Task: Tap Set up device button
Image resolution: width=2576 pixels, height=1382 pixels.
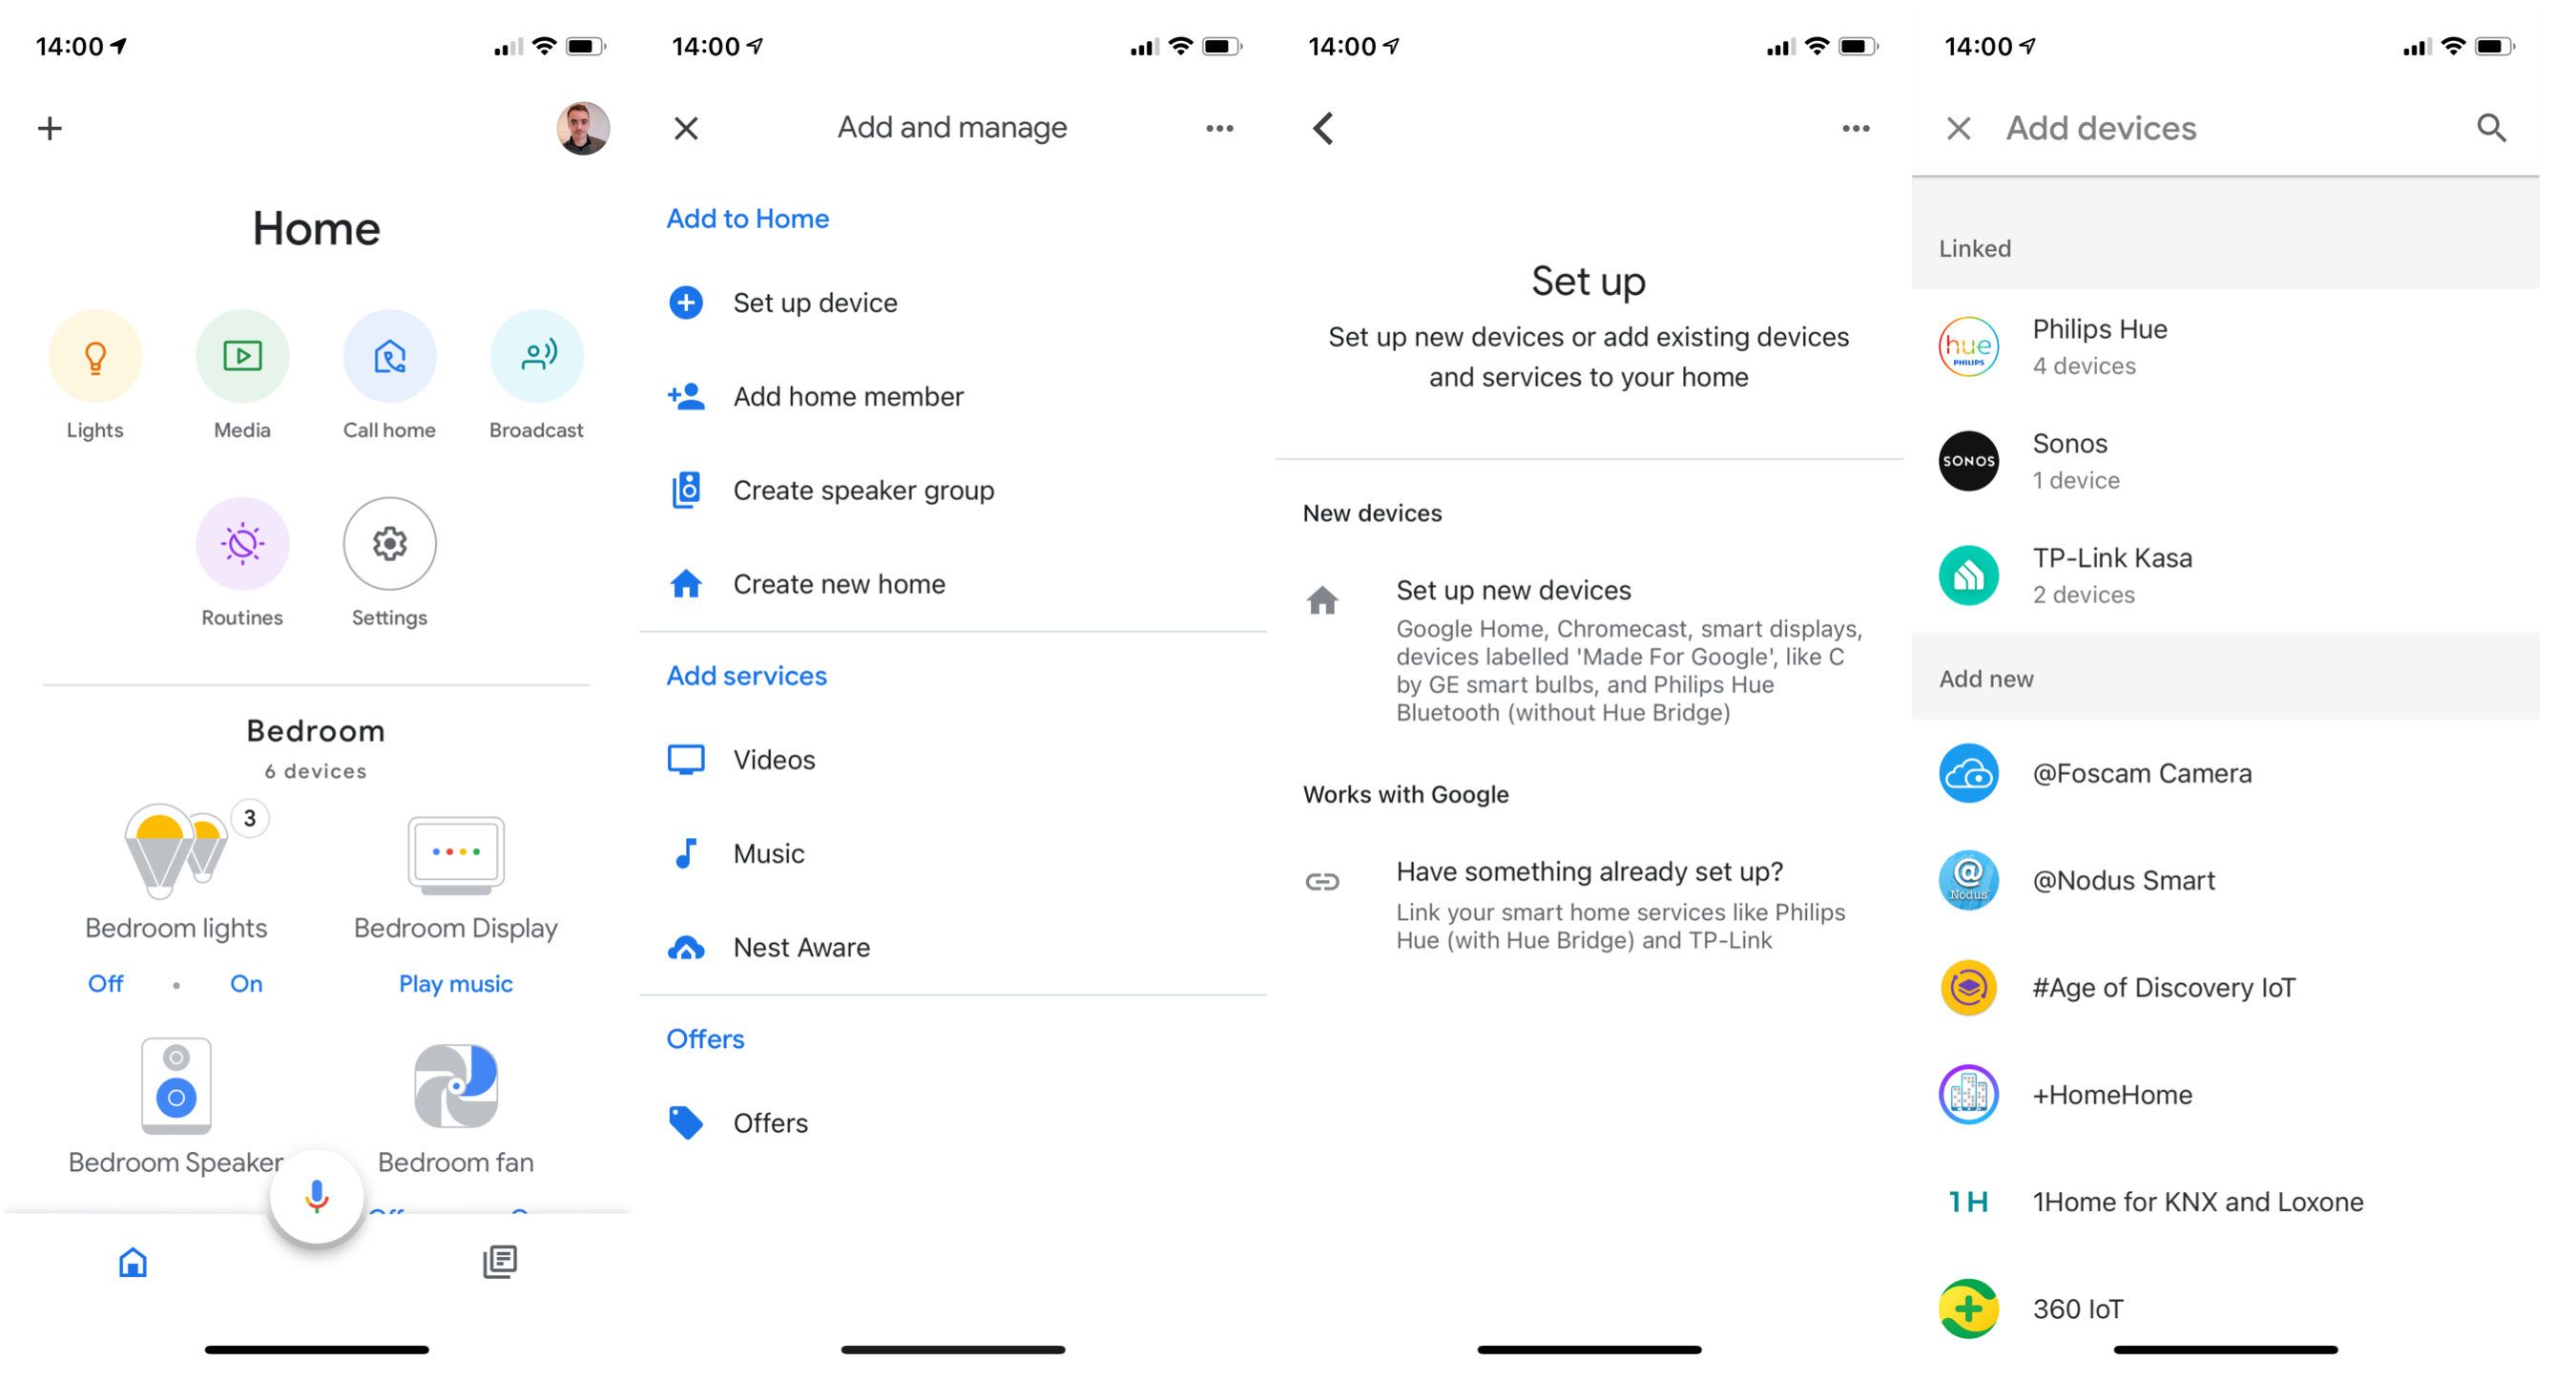Action: tap(815, 302)
